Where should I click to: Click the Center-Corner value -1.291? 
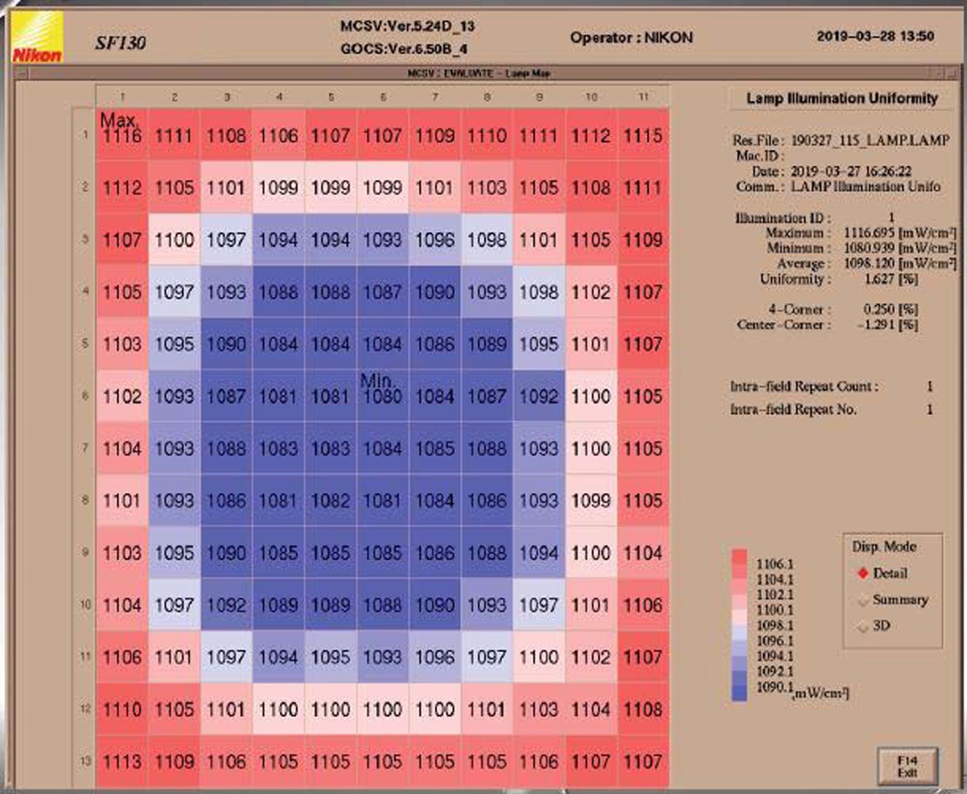click(x=876, y=324)
